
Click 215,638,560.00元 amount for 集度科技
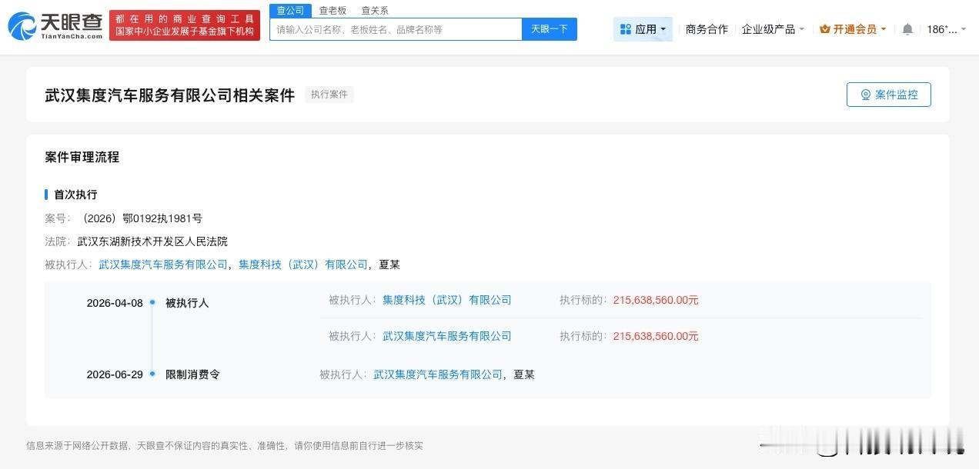pos(656,300)
